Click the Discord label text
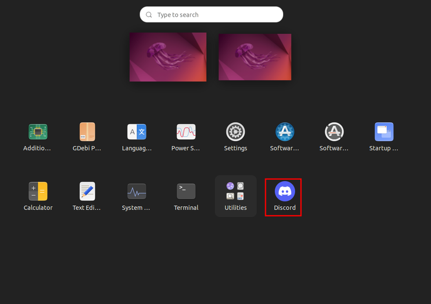This screenshot has width=431, height=304. pyautogui.click(x=283, y=207)
